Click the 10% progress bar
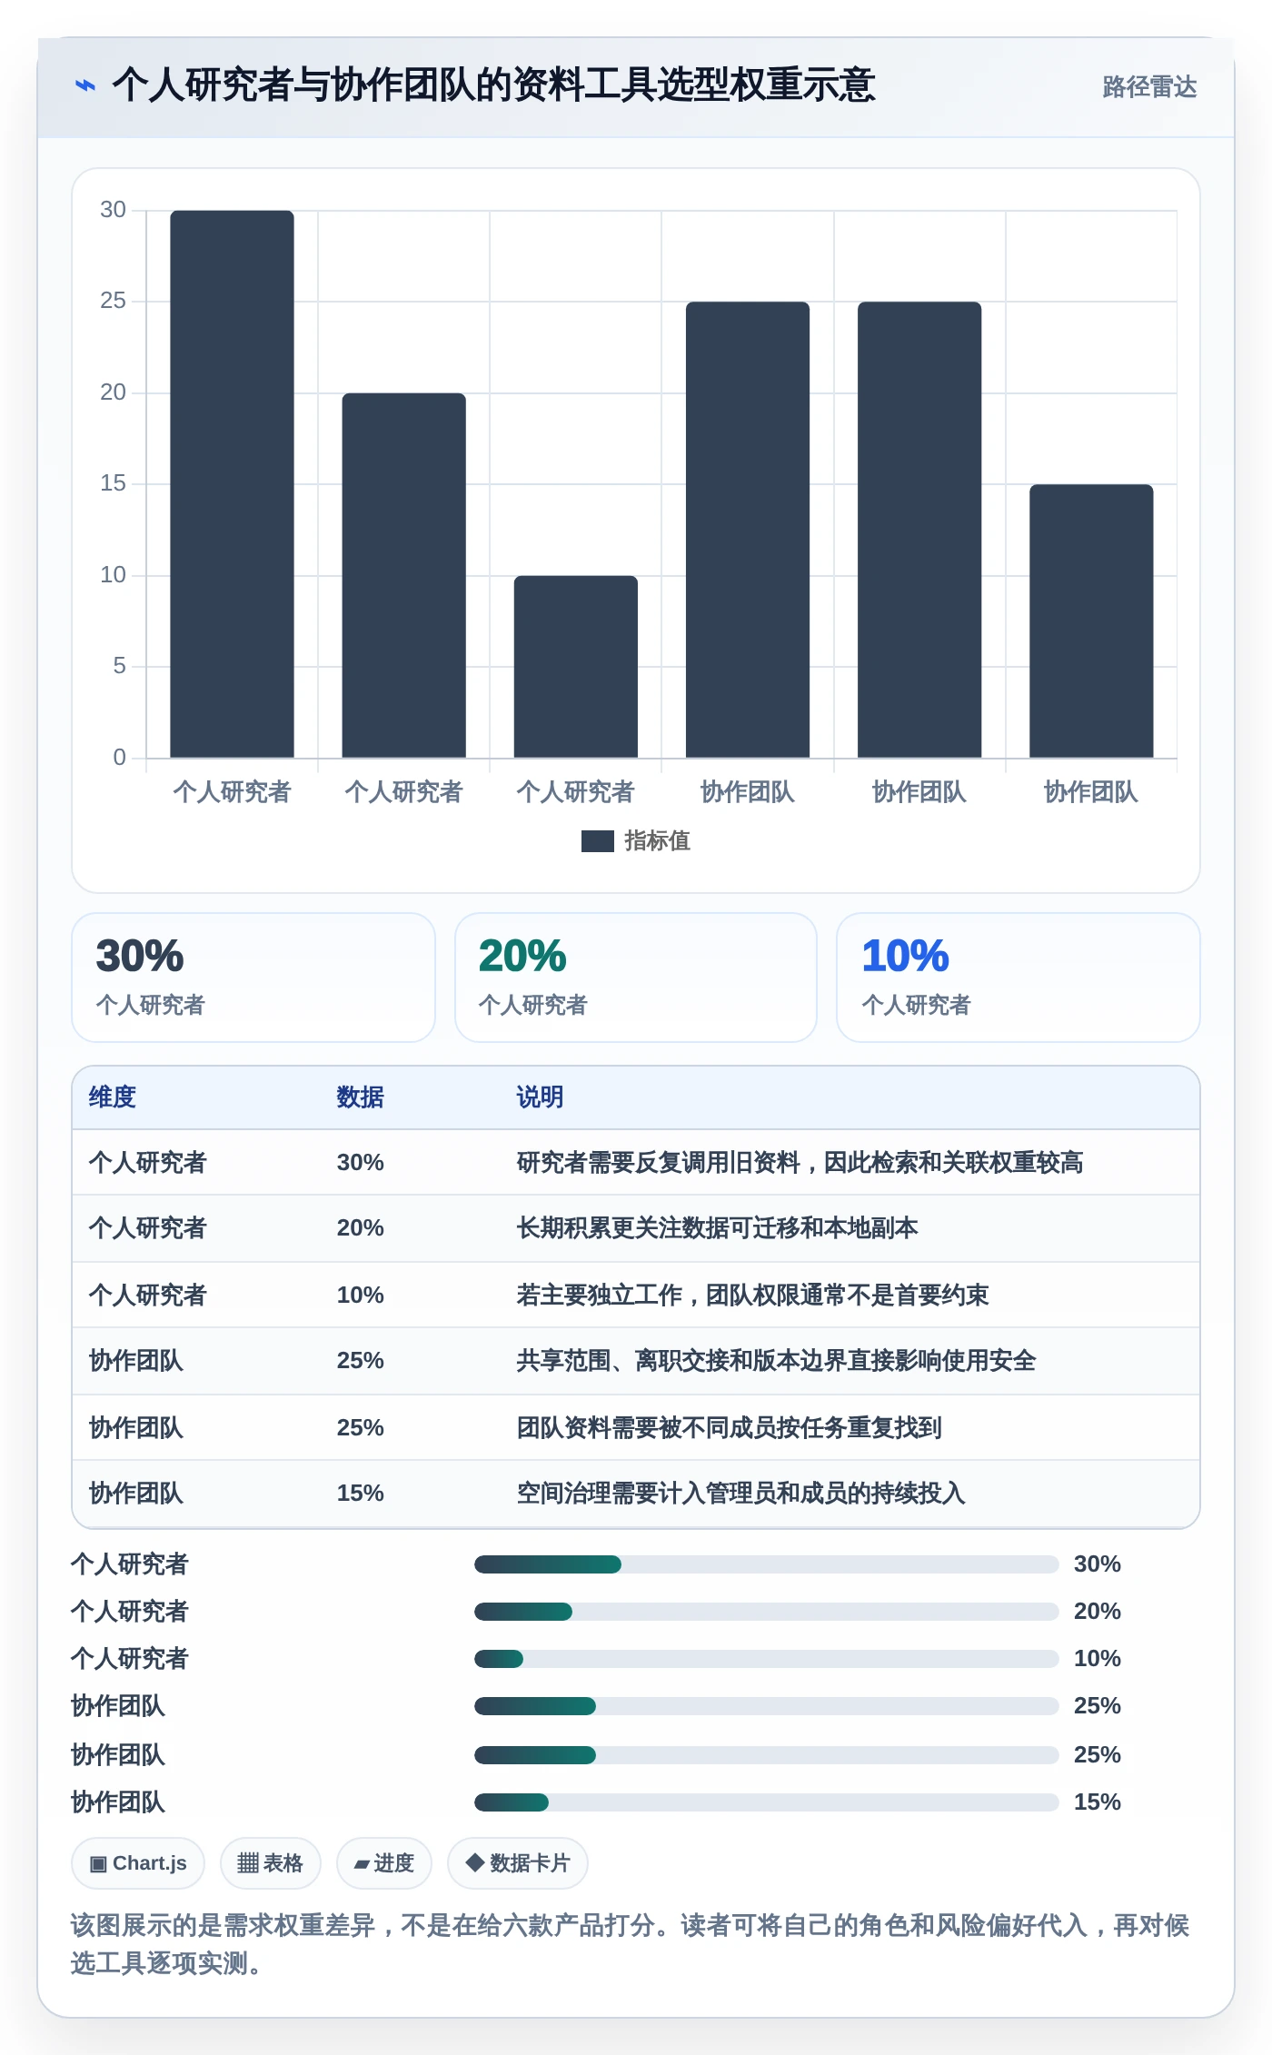 pos(766,1659)
